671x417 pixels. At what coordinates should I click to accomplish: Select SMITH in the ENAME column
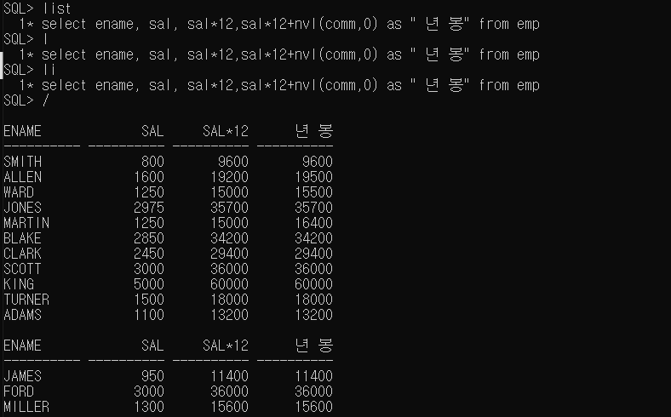point(23,162)
